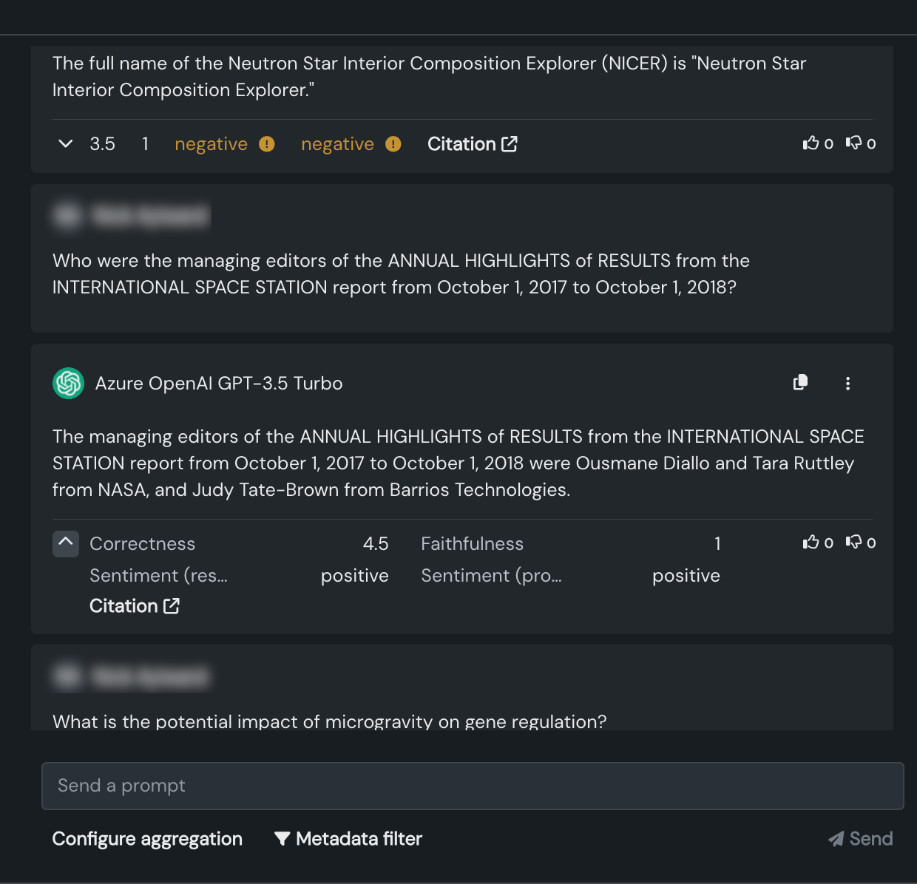The height and width of the screenshot is (884, 917).
Task: Thumbs down the NICER answer
Action: pyautogui.click(x=854, y=143)
